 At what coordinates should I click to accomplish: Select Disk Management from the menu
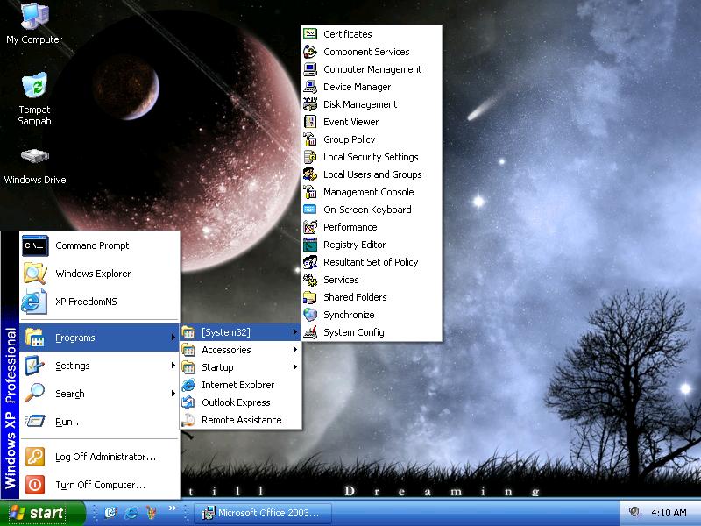coord(359,104)
